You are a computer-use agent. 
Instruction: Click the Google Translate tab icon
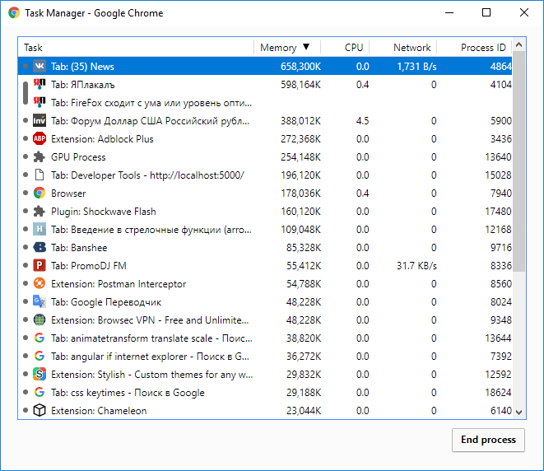pos(40,301)
